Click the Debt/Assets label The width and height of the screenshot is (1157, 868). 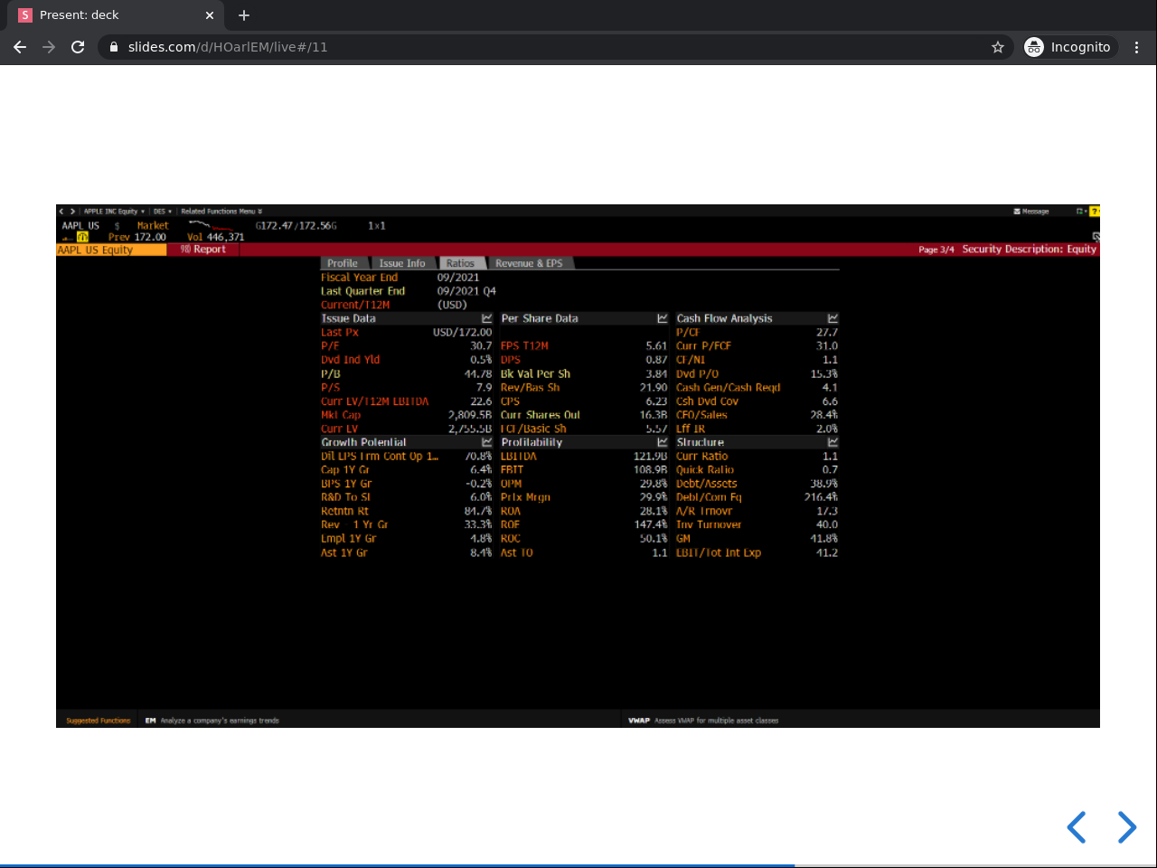pyautogui.click(x=707, y=484)
